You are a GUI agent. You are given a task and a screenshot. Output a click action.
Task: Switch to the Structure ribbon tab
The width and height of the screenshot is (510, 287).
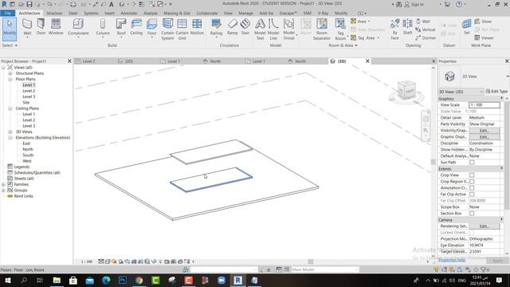point(54,13)
